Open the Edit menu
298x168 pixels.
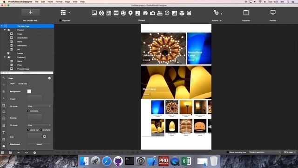coord(43,2)
